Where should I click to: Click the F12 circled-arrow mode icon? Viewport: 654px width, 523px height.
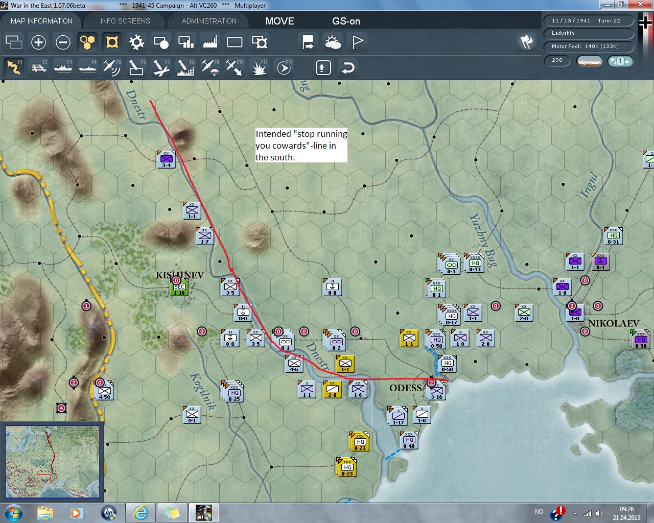[x=284, y=67]
